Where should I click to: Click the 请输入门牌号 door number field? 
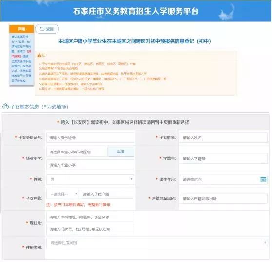90,229
